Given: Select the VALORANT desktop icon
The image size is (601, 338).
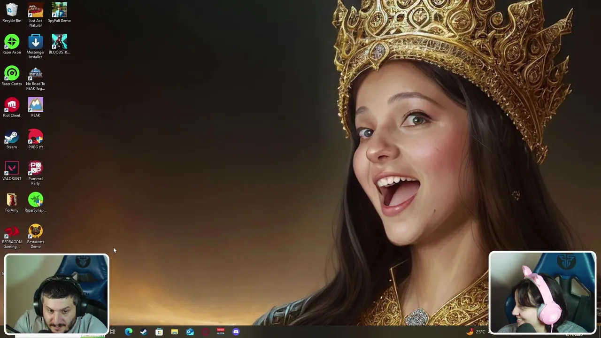Looking at the screenshot, I should [x=12, y=171].
